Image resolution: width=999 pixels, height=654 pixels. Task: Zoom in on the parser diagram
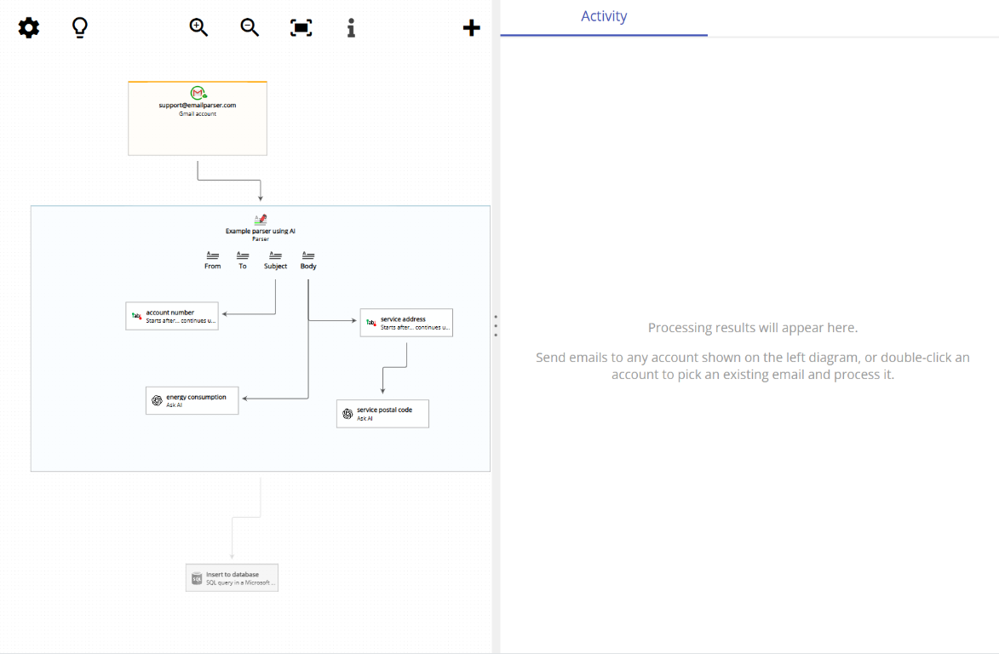tap(198, 26)
